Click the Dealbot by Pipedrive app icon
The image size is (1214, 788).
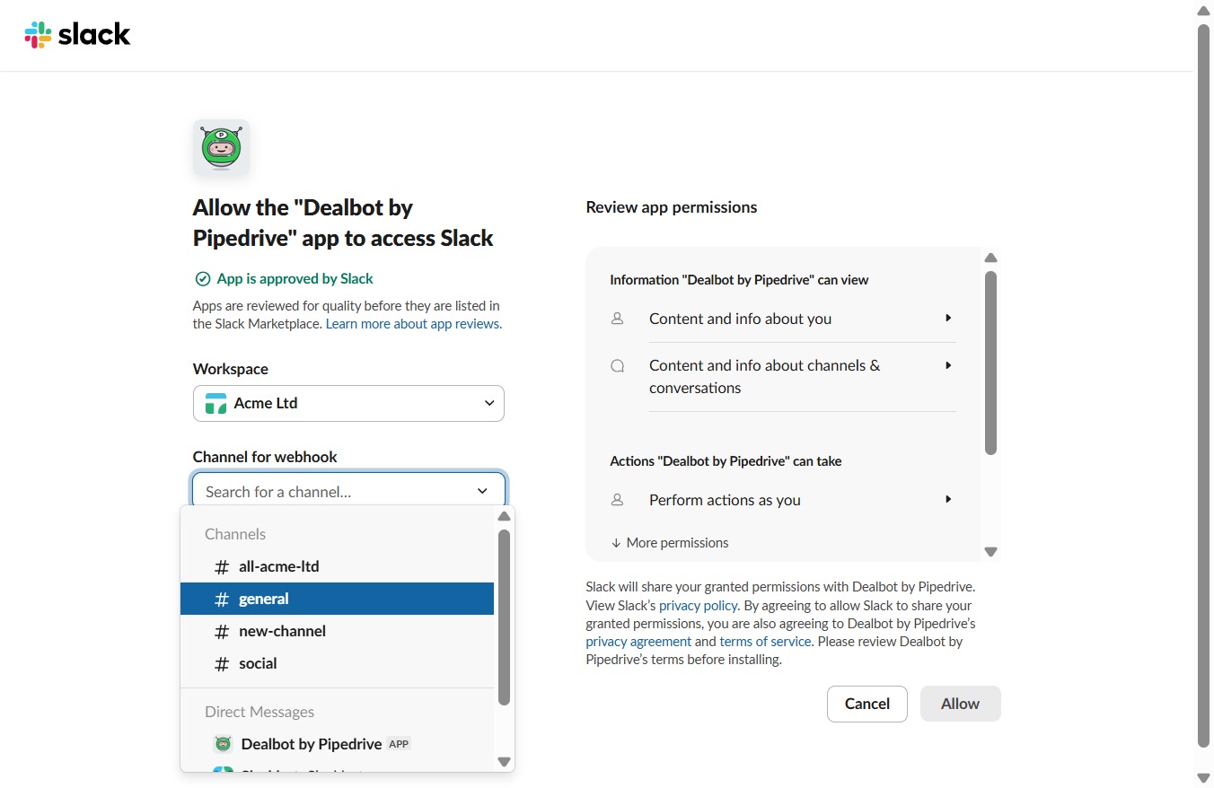221,147
